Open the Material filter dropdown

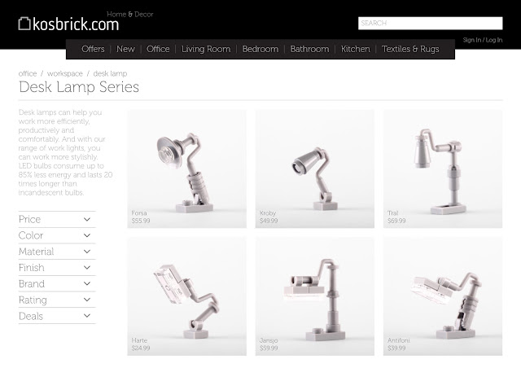57,252
